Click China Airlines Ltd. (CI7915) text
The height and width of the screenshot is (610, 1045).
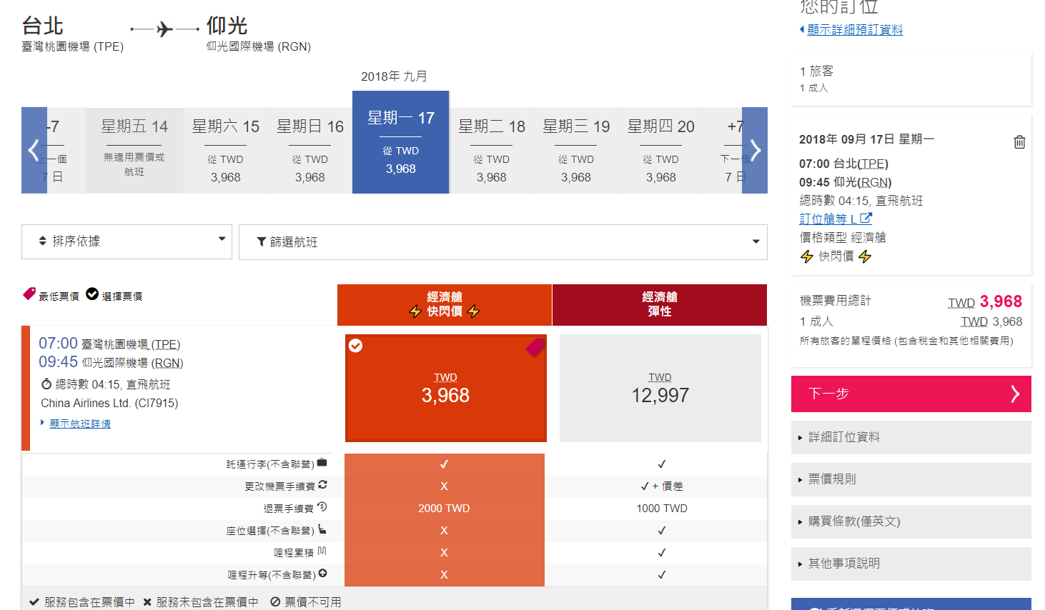(x=109, y=403)
